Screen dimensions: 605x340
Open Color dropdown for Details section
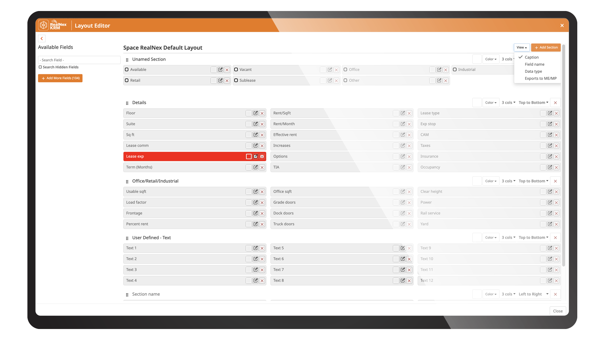click(491, 103)
